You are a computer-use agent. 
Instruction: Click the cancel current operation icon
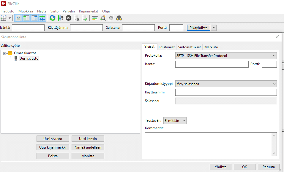click(x=68, y=18)
